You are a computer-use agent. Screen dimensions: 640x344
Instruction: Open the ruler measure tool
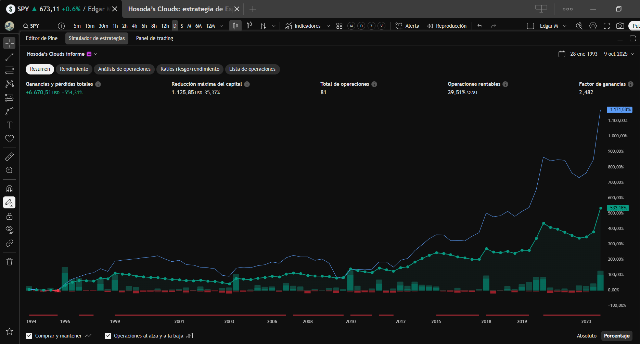9,157
